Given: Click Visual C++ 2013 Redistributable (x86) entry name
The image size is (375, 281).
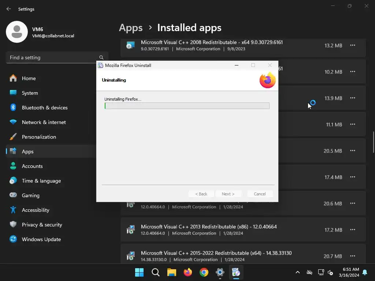Looking at the screenshot, I should pyautogui.click(x=208, y=226).
